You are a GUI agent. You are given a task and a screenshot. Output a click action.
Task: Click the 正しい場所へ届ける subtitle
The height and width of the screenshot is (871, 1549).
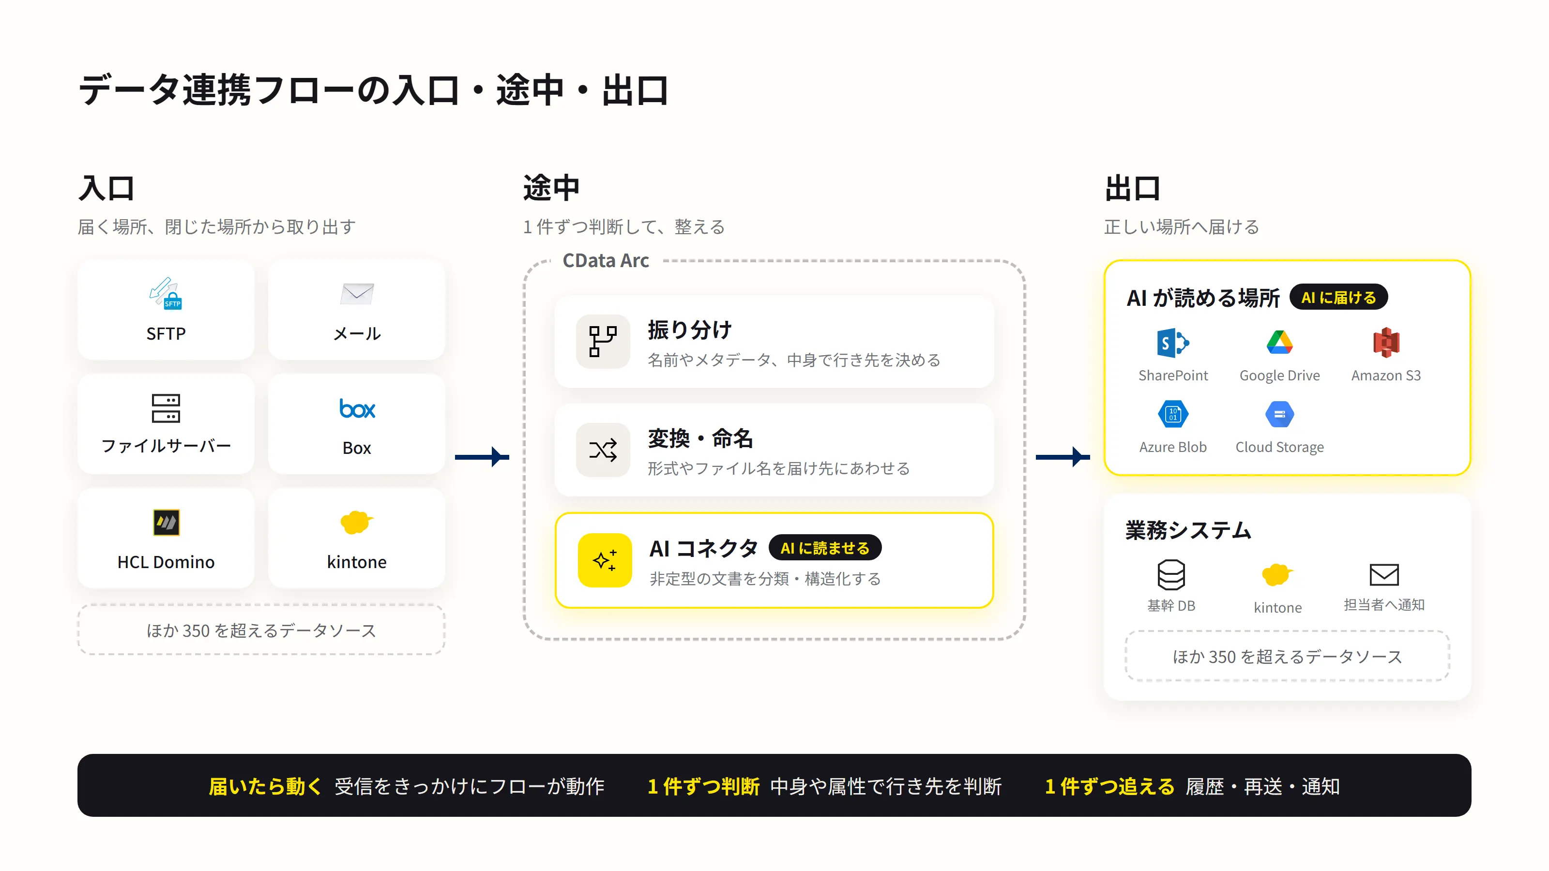point(1182,226)
